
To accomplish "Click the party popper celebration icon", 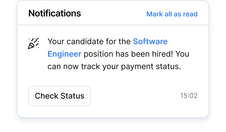I will [34, 43].
